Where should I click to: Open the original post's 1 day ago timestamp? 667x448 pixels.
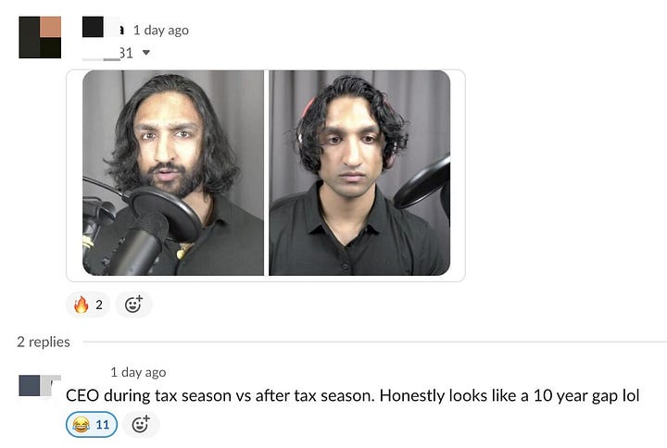[x=161, y=31]
